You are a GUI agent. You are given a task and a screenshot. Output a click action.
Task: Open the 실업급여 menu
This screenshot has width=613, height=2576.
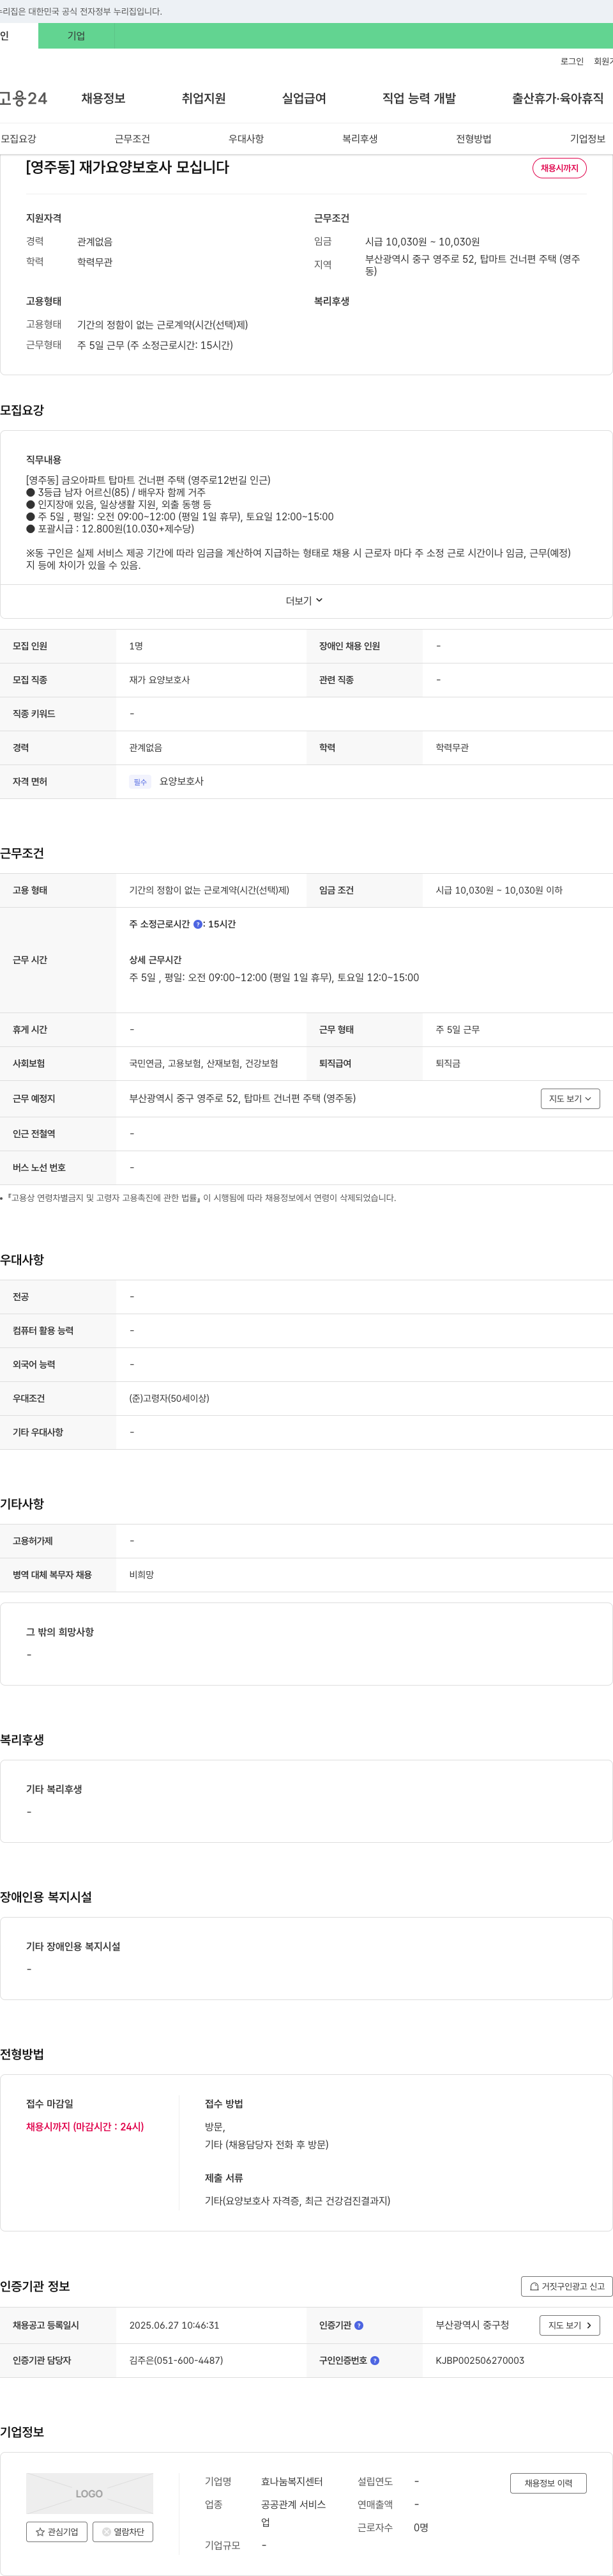pos(303,98)
